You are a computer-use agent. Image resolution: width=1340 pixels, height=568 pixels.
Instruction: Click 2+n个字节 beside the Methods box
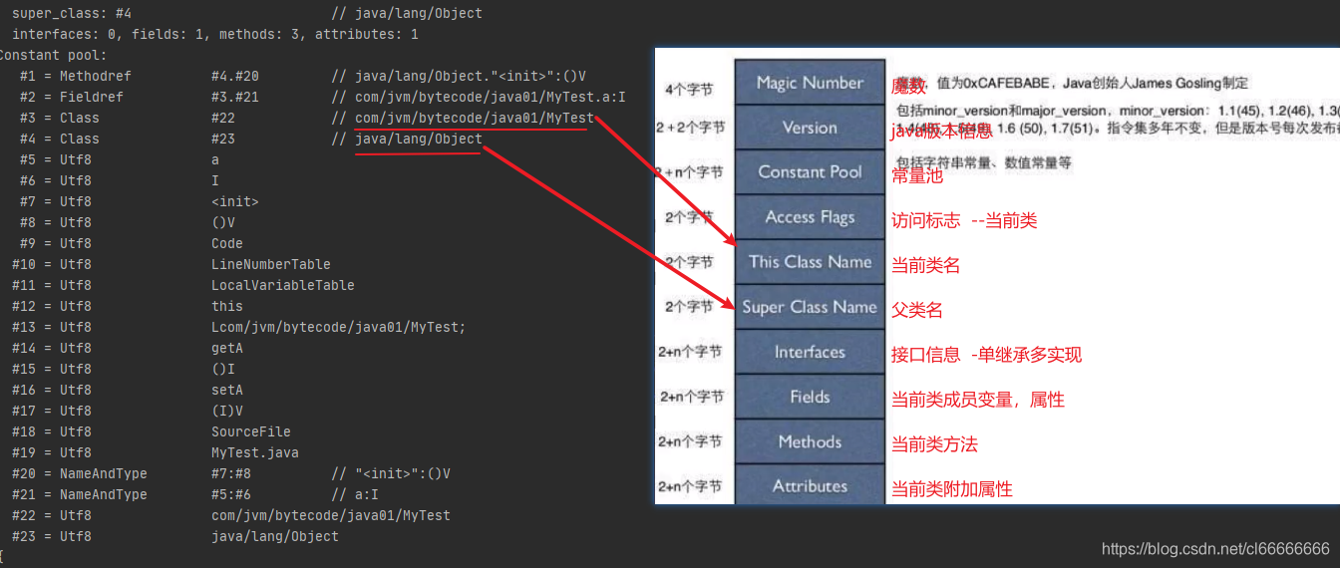(x=690, y=441)
